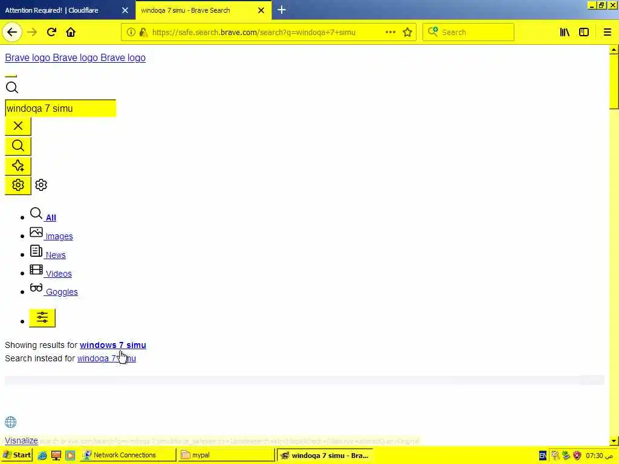
Task: Open settings via yellow gear button
Action: tap(18, 185)
